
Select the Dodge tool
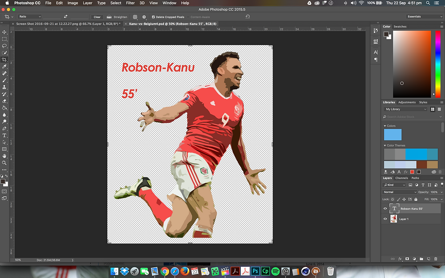coord(4,121)
